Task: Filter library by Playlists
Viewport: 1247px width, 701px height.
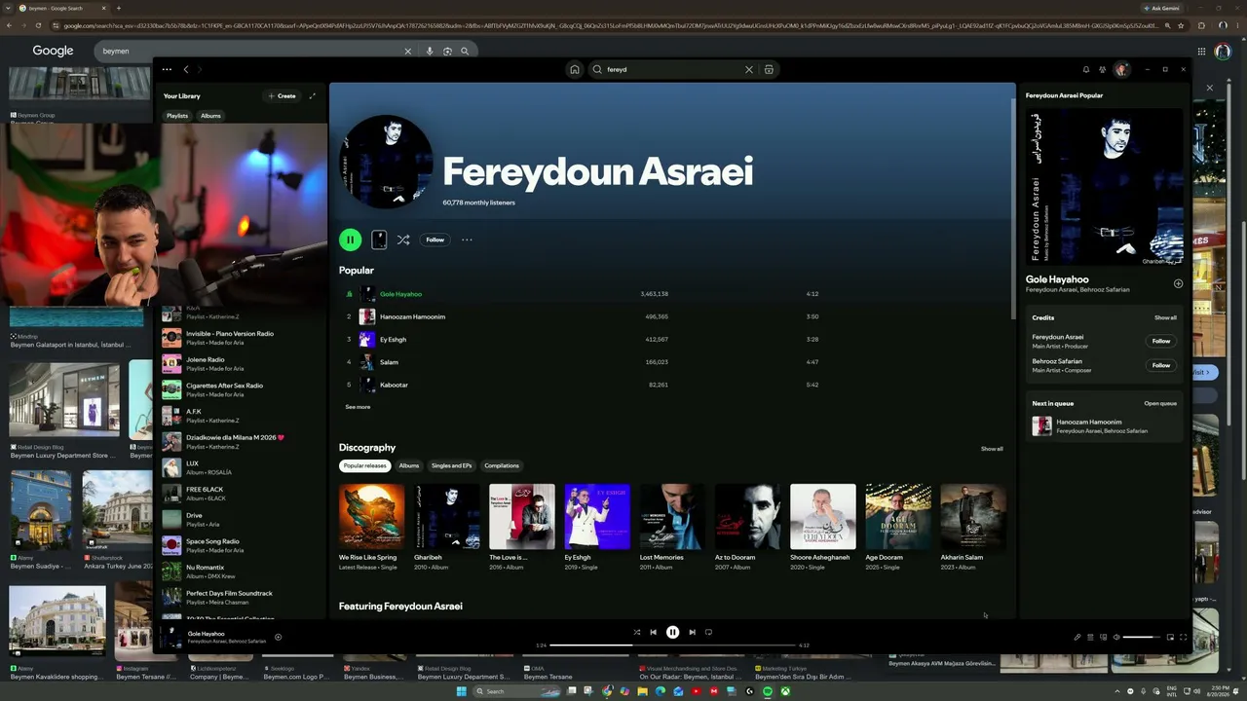Action: (177, 116)
